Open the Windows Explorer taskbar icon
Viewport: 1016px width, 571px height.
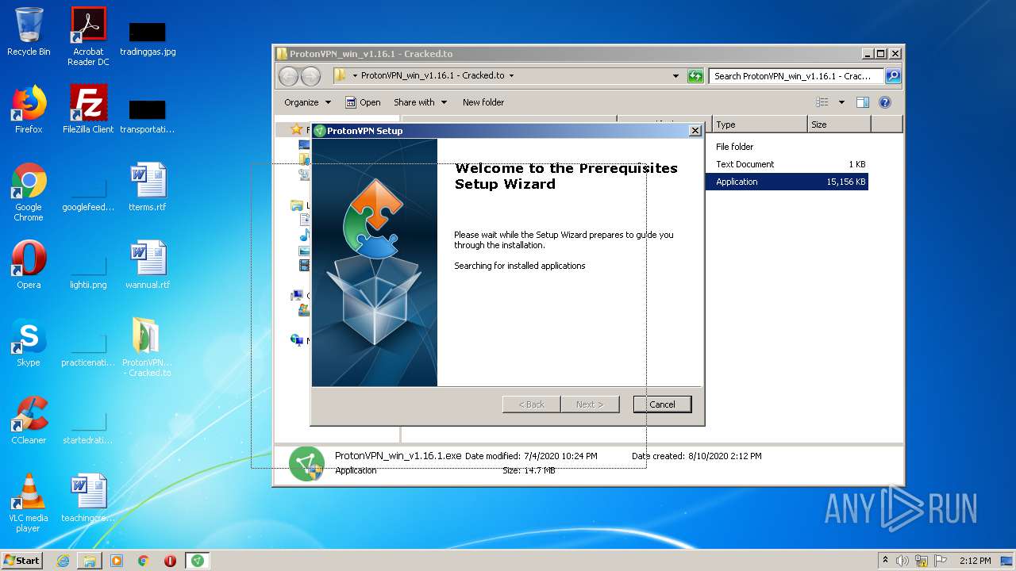coord(90,561)
